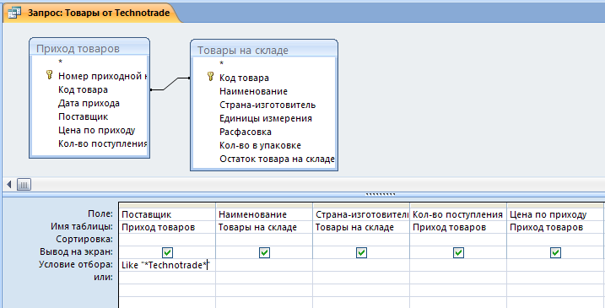605x308 pixels.
Task: Click the 'Вывод на экран:' row label
Action: pos(76,251)
